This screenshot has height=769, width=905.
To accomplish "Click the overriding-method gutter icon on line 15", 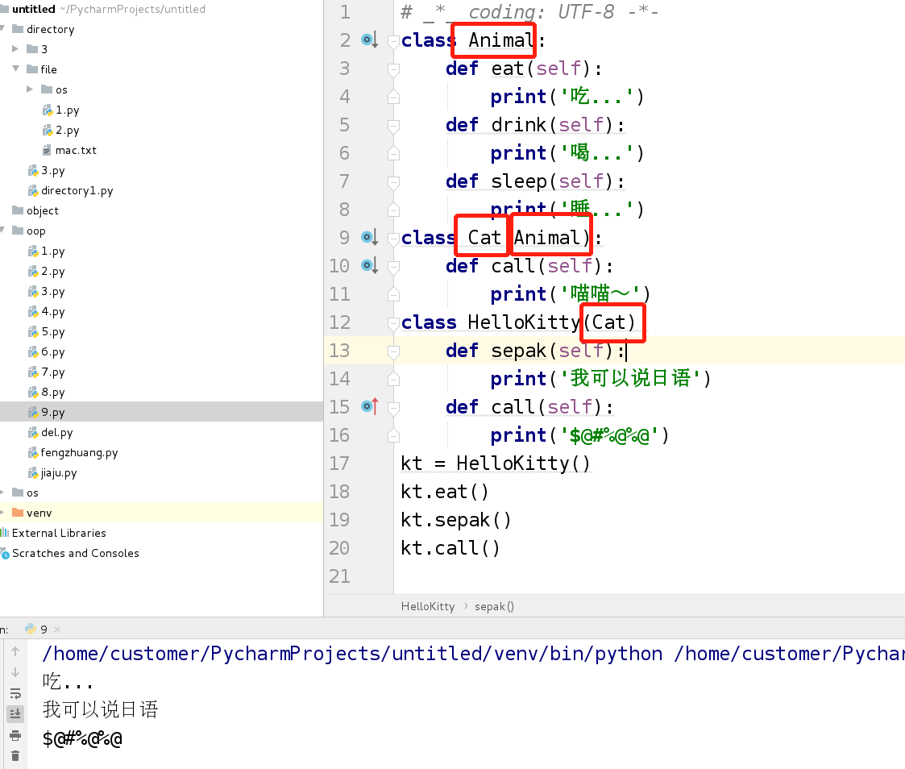I will tap(369, 406).
